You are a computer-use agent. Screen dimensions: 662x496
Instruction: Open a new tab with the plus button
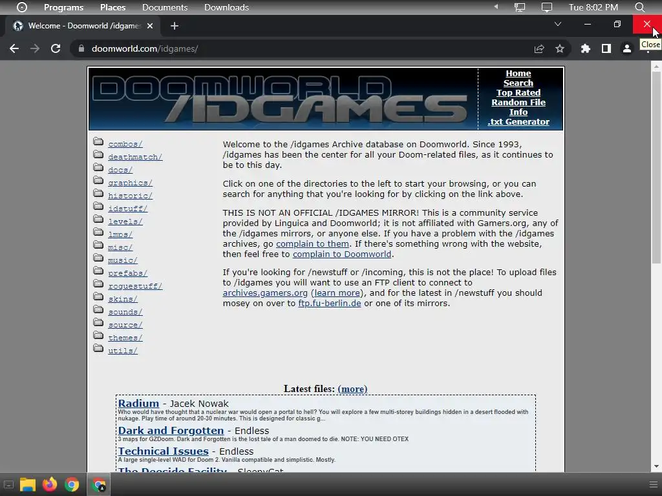175,26
